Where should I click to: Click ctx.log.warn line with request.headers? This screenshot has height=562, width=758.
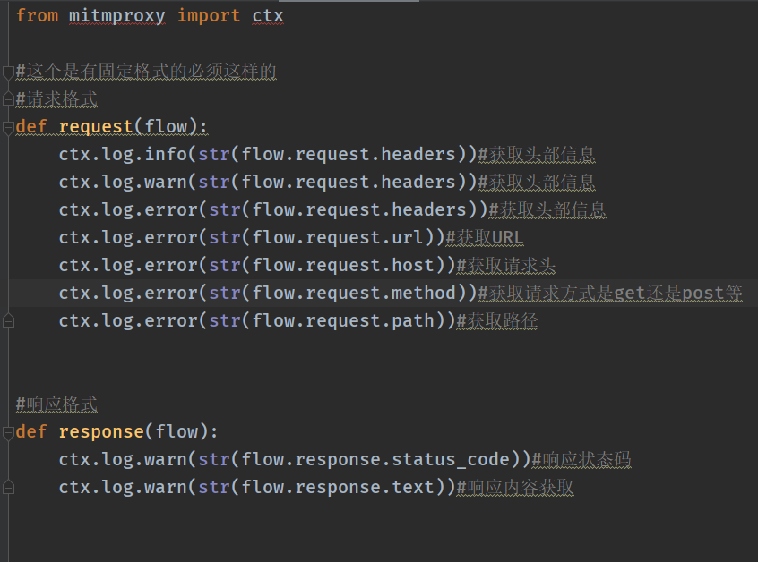pyautogui.click(x=268, y=182)
